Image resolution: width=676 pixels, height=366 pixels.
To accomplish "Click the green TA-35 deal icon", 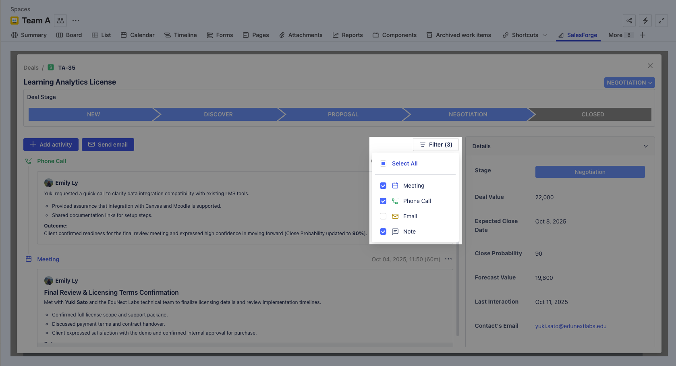I will pos(51,67).
